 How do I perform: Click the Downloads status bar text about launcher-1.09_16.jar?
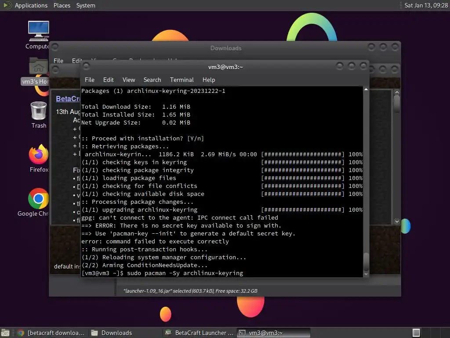[x=190, y=291]
